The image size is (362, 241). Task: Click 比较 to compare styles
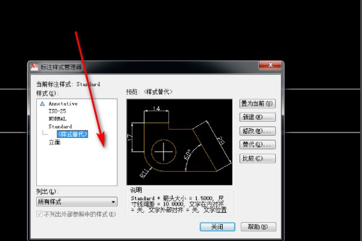point(257,158)
